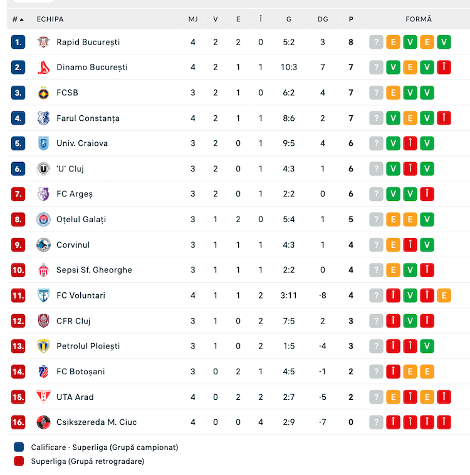The image size is (470, 475).
Task: Sort standings by the P points column
Action: tap(351, 19)
